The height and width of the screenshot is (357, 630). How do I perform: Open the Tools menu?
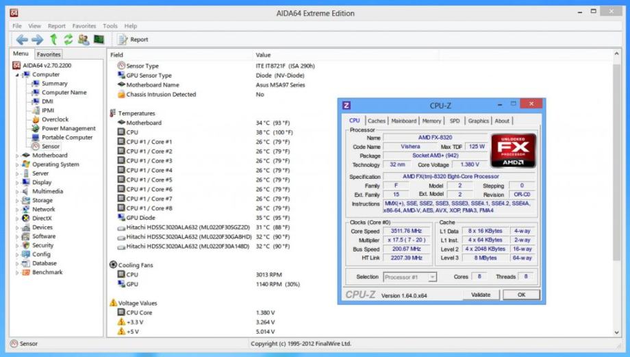(110, 26)
